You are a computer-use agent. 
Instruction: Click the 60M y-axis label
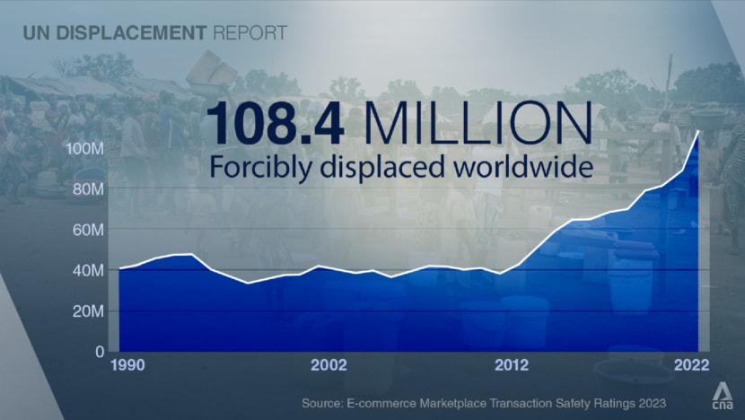pyautogui.click(x=87, y=231)
